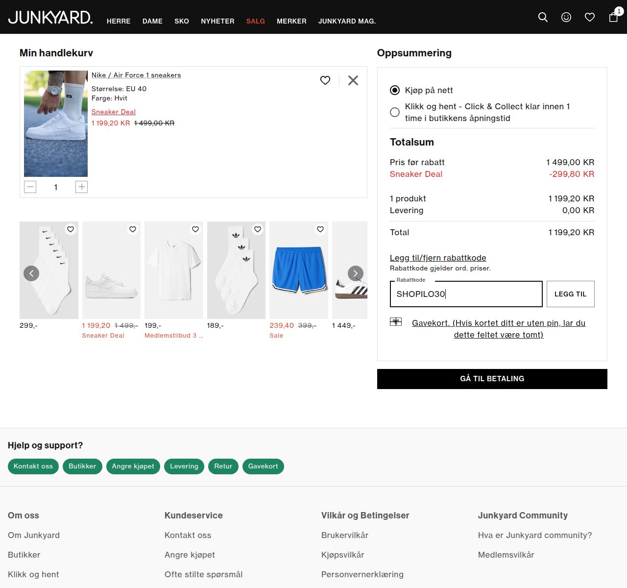
Task: Open Medlemsvilkår footer link
Action: coord(506,555)
